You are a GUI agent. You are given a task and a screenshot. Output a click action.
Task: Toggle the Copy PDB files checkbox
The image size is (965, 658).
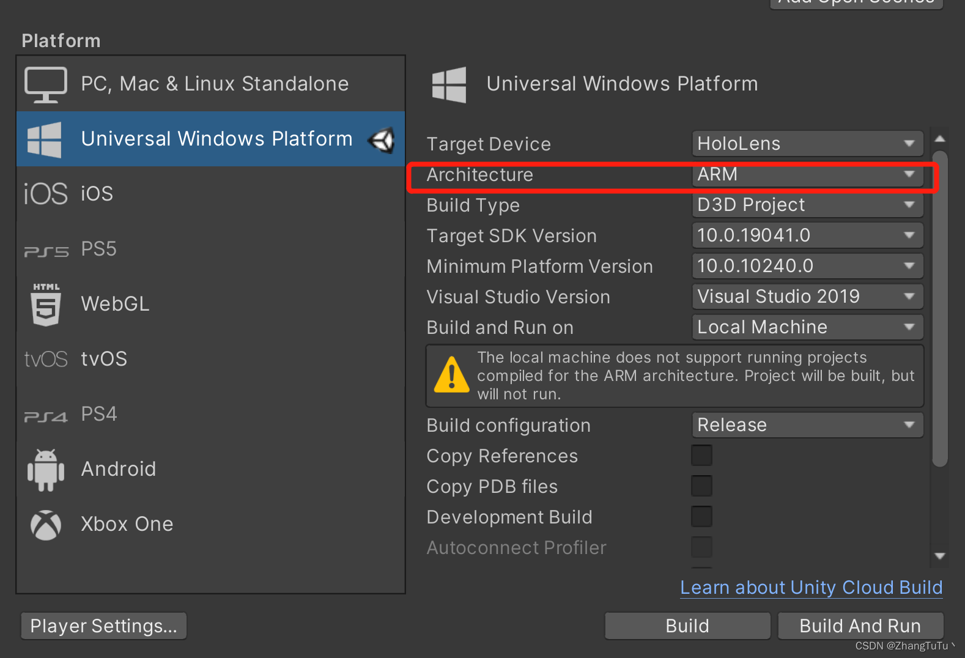tap(701, 486)
